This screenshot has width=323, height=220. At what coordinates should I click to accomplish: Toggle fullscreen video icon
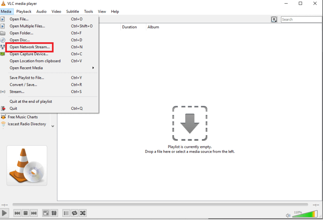[x=46, y=213]
